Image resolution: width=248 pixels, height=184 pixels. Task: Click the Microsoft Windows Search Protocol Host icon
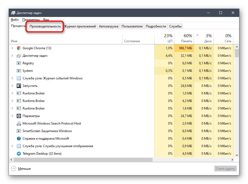(x=19, y=123)
